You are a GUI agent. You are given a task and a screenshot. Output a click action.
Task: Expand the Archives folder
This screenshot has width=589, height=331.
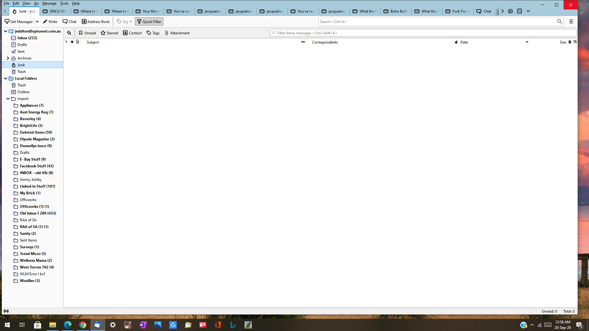(x=8, y=58)
